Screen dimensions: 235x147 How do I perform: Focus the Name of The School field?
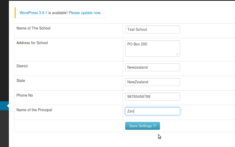pyautogui.click(x=152, y=30)
